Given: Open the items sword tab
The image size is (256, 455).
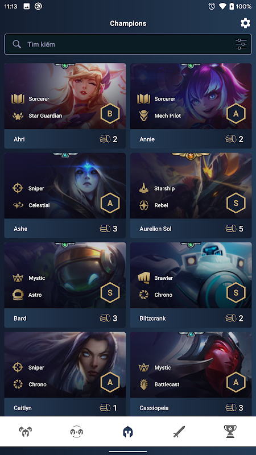Looking at the screenshot, I should coord(179,432).
